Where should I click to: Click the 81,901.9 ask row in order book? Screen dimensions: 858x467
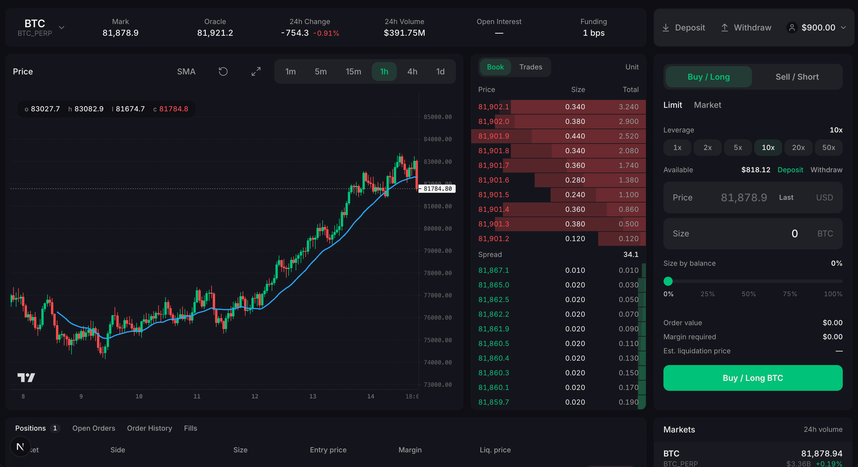pos(558,136)
